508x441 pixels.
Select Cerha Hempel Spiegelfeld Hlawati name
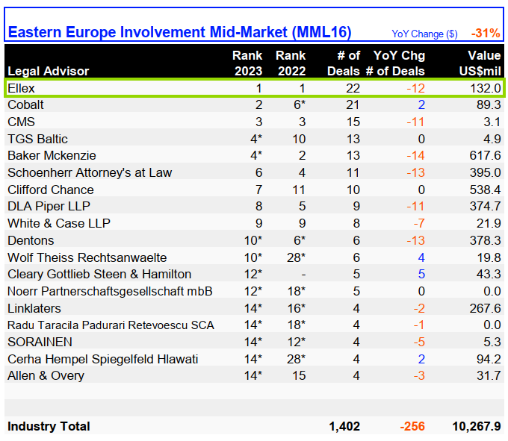point(102,360)
